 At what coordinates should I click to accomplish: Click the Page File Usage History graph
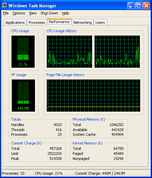point(93,96)
